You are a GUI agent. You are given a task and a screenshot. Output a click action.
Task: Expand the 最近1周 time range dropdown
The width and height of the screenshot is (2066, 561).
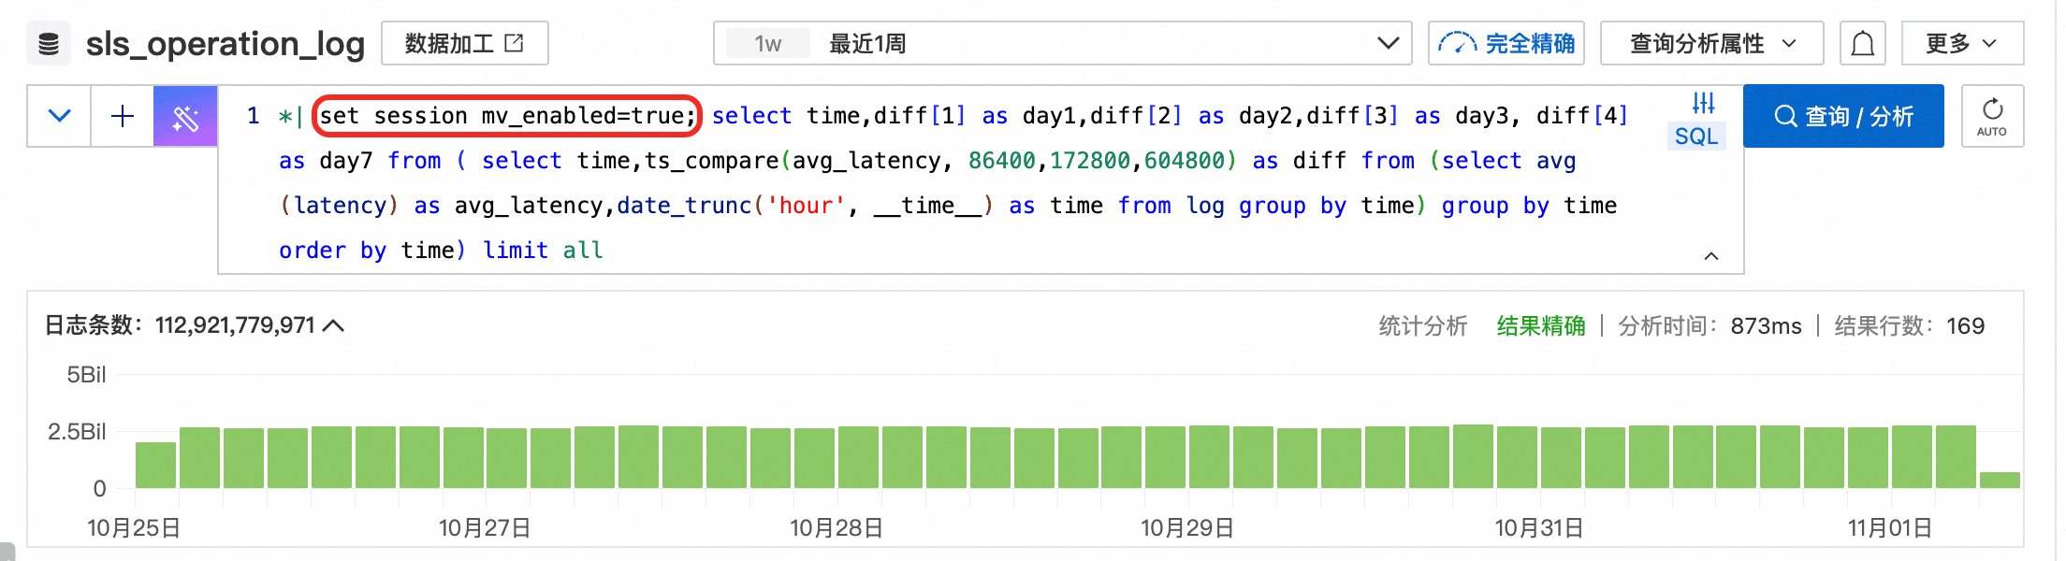pyautogui.click(x=1062, y=44)
